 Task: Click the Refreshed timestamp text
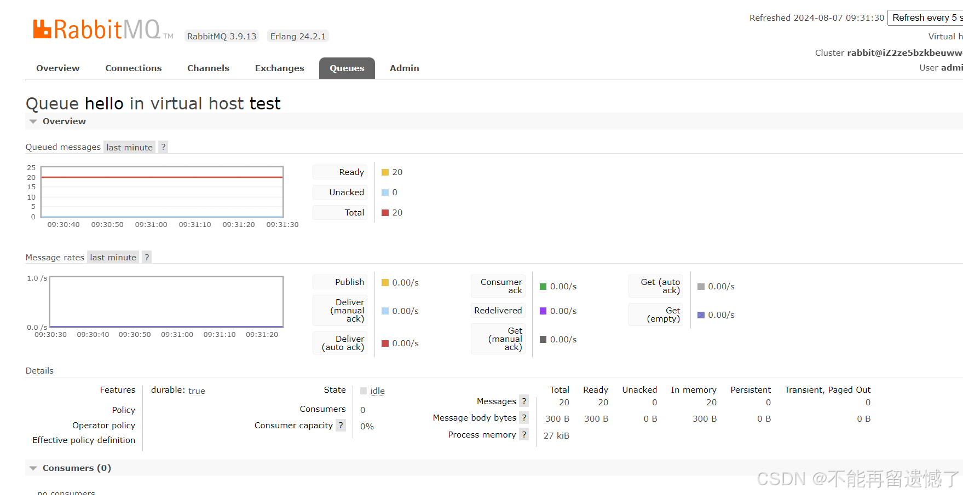pos(817,18)
